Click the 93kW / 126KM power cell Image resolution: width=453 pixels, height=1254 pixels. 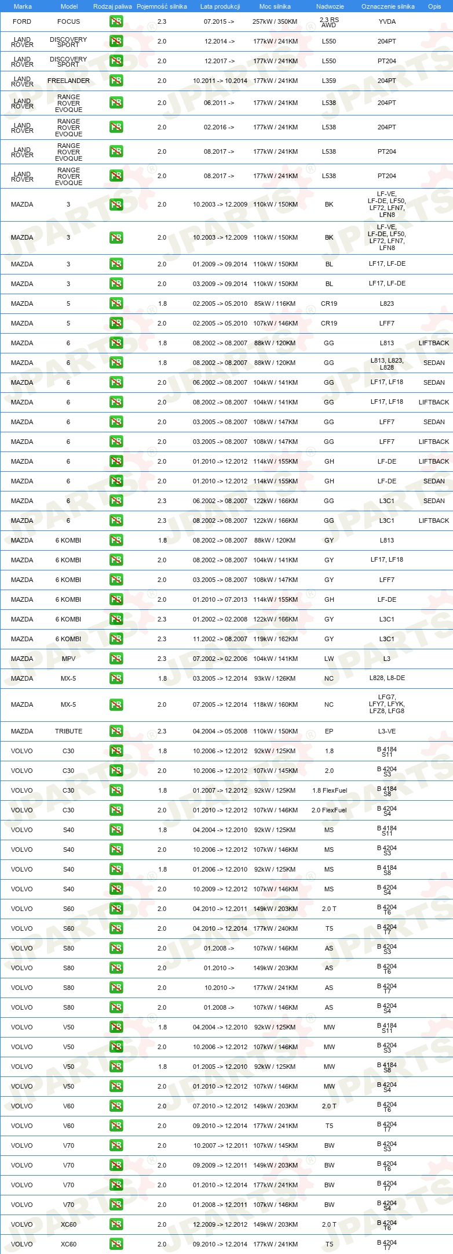click(x=275, y=678)
